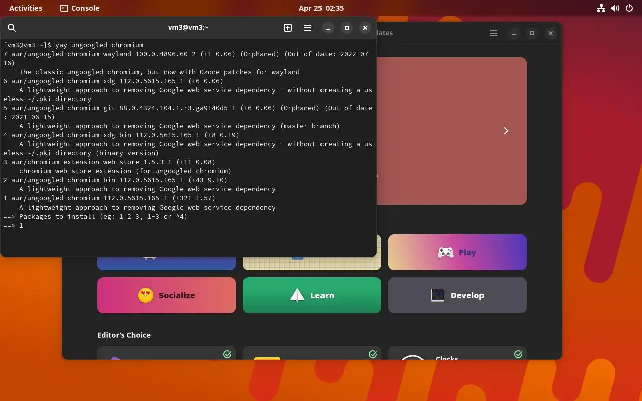Click the paper plane icon on Learn
This screenshot has width=642, height=401.
tap(297, 295)
